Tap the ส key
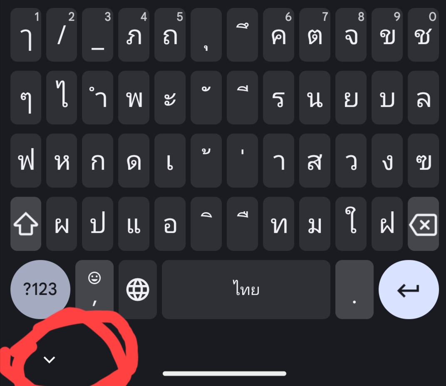The height and width of the screenshot is (386, 446). pos(315,161)
